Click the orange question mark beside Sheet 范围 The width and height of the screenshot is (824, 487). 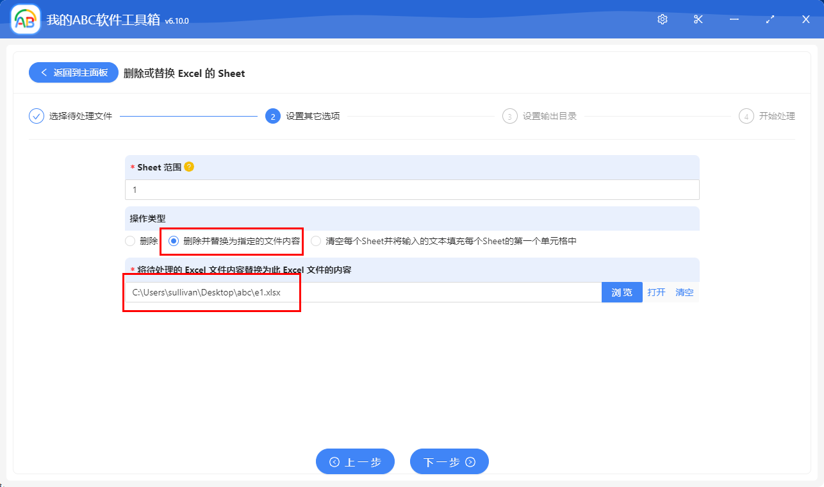click(x=188, y=166)
